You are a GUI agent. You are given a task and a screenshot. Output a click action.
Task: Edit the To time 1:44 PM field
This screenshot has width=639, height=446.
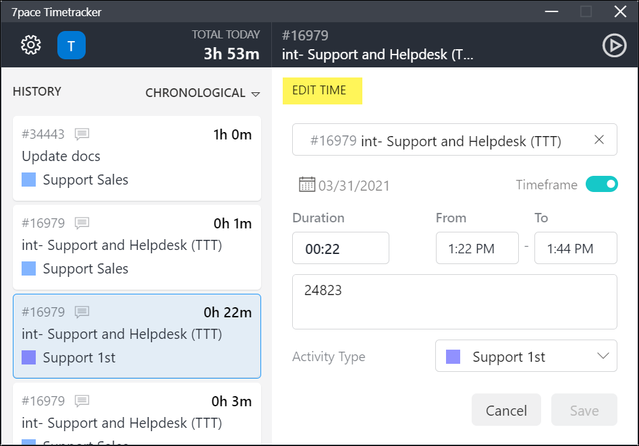(576, 248)
